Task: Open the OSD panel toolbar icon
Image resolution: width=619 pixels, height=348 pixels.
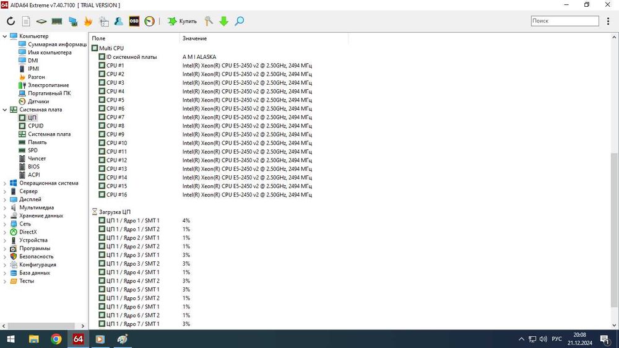Action: [x=134, y=21]
